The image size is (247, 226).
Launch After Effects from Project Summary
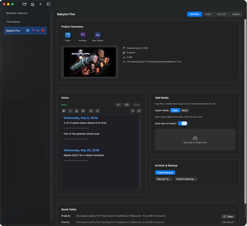pyautogui.click(x=98, y=35)
